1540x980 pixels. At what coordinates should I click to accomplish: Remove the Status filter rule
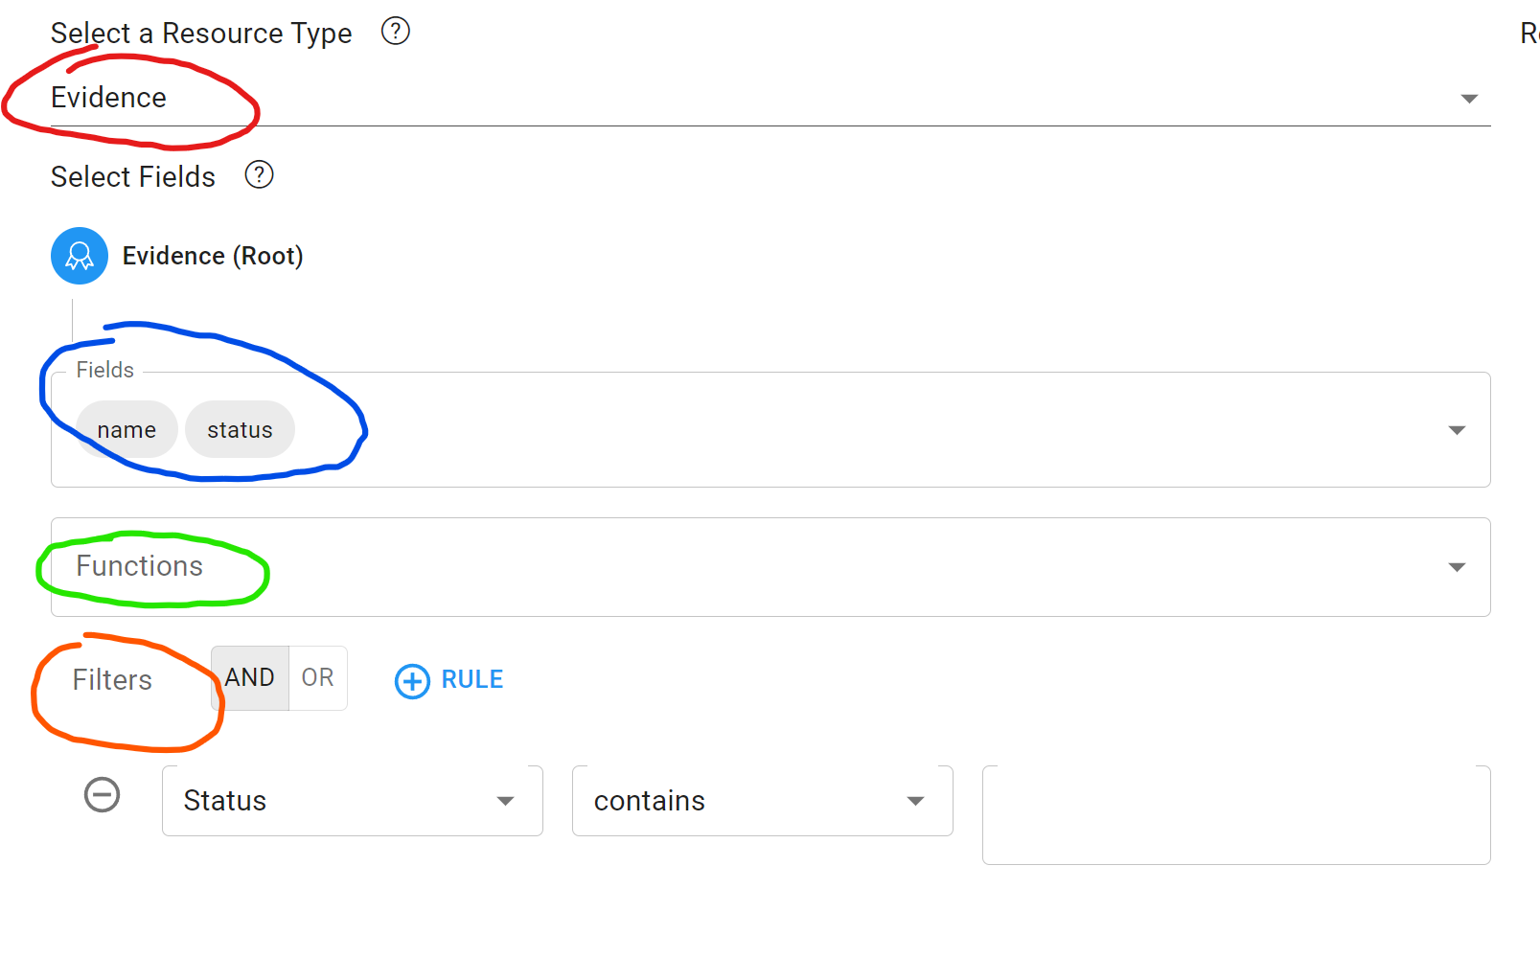102,795
